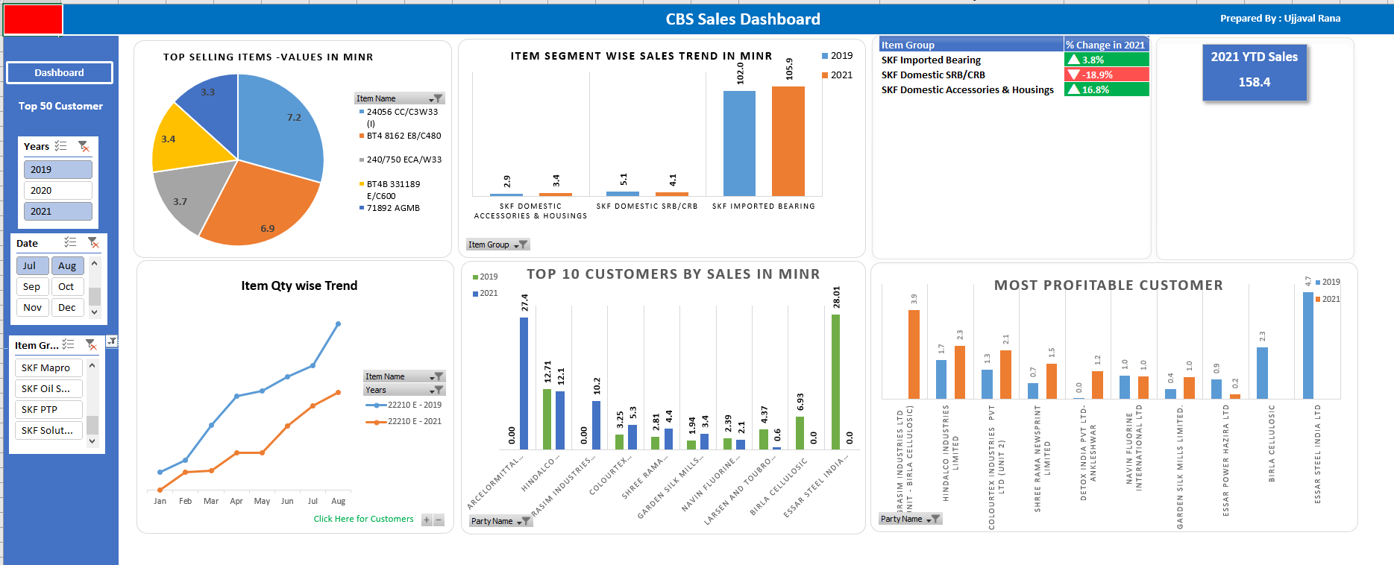
Task: Click 2021 orange swatch in segment trend legend
Action: pos(825,75)
